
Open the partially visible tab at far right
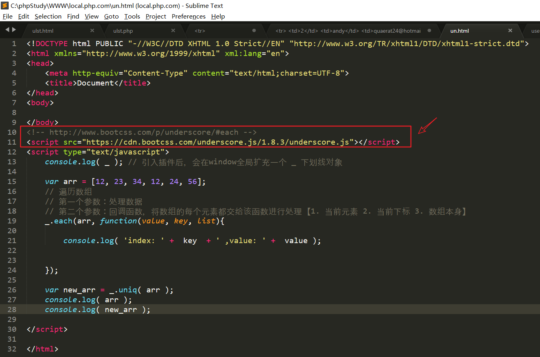click(x=534, y=31)
